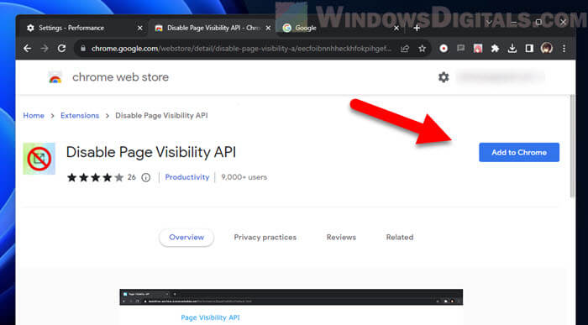
Task: Show downloads via the download icon
Action: pos(512,49)
